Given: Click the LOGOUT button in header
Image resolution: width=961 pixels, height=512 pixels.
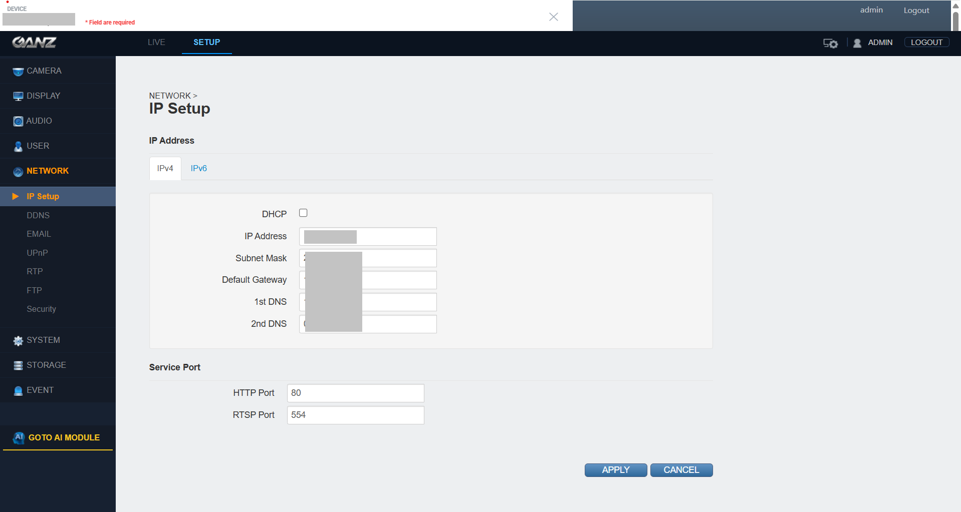Looking at the screenshot, I should (926, 43).
